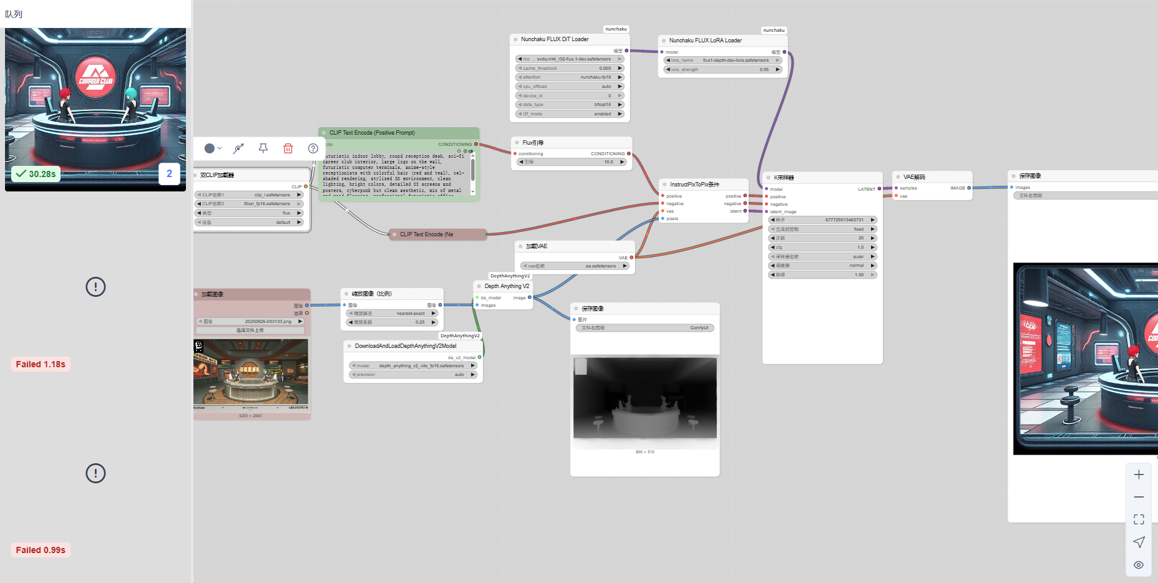Collapse the Nunchaku FLUX DiT Loader node
This screenshot has height=583, width=1158.
click(515, 39)
